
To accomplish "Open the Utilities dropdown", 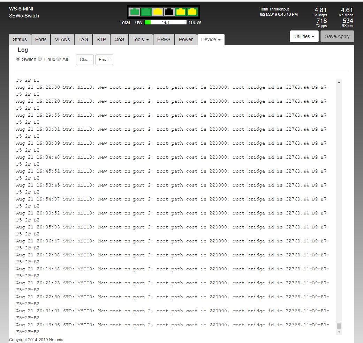I will (304, 36).
